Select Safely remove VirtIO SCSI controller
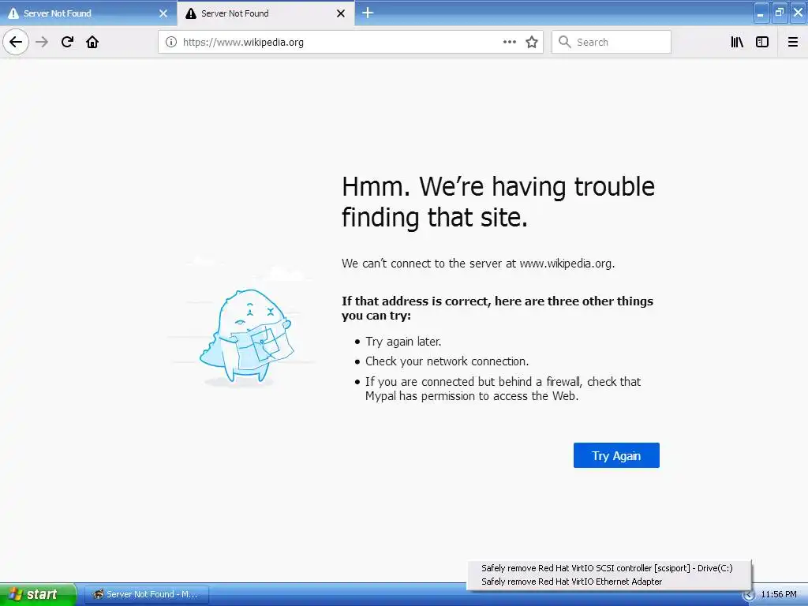Image resolution: width=808 pixels, height=606 pixels. point(607,568)
